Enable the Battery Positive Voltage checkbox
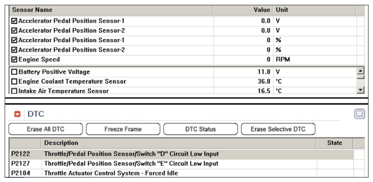Screen dimensions: 373x182 (14, 72)
